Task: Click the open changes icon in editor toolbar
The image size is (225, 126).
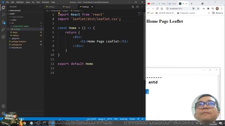Action: tap(133, 7)
